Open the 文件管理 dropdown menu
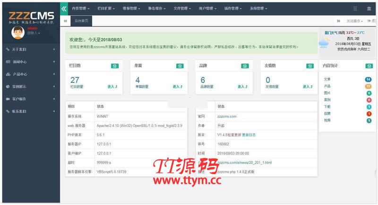This screenshot has height=205, width=378. (182, 9)
